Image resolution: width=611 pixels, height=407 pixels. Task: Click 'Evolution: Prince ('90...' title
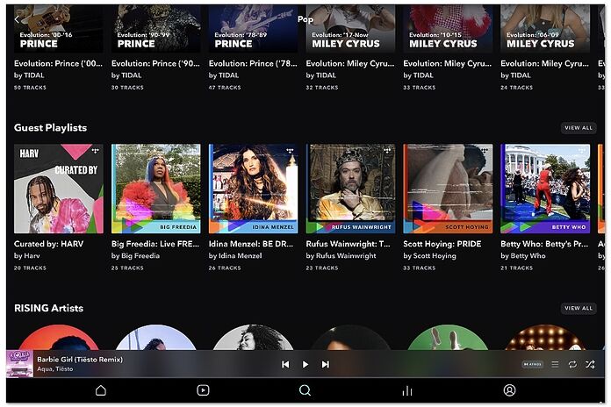coord(155,63)
